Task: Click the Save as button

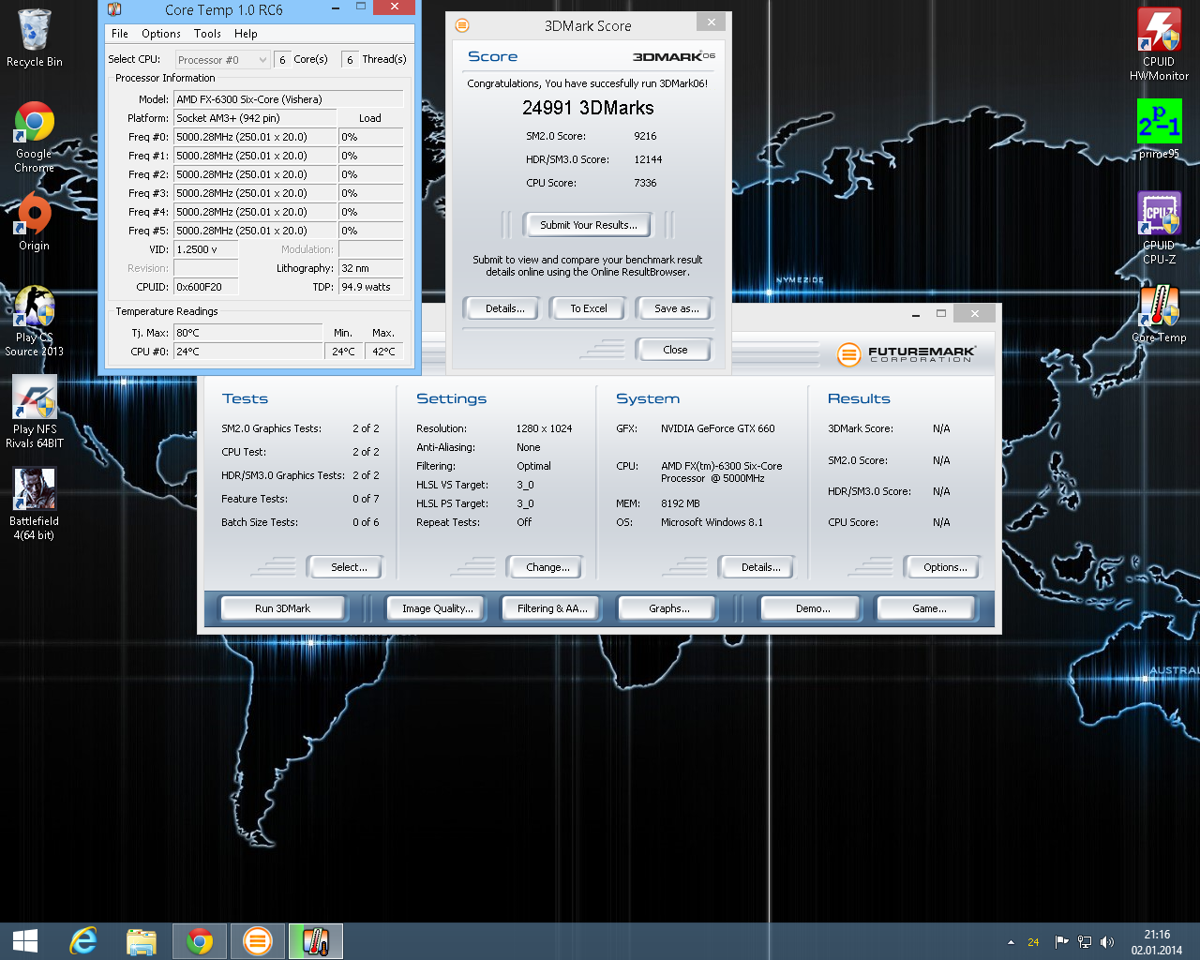Action: pyautogui.click(x=677, y=308)
